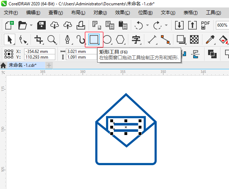Click the X position input field
The image size is (229, 189).
[x=40, y=52]
